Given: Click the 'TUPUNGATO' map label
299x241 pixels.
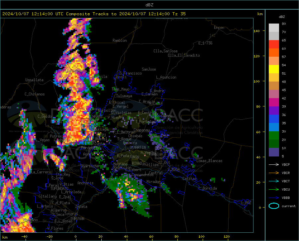Looking at the screenshot, I should click(x=59, y=189).
